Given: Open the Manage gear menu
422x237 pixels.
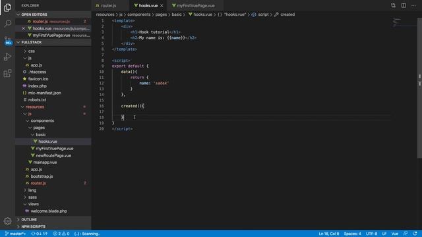Looking at the screenshot, I should (x=7, y=221).
